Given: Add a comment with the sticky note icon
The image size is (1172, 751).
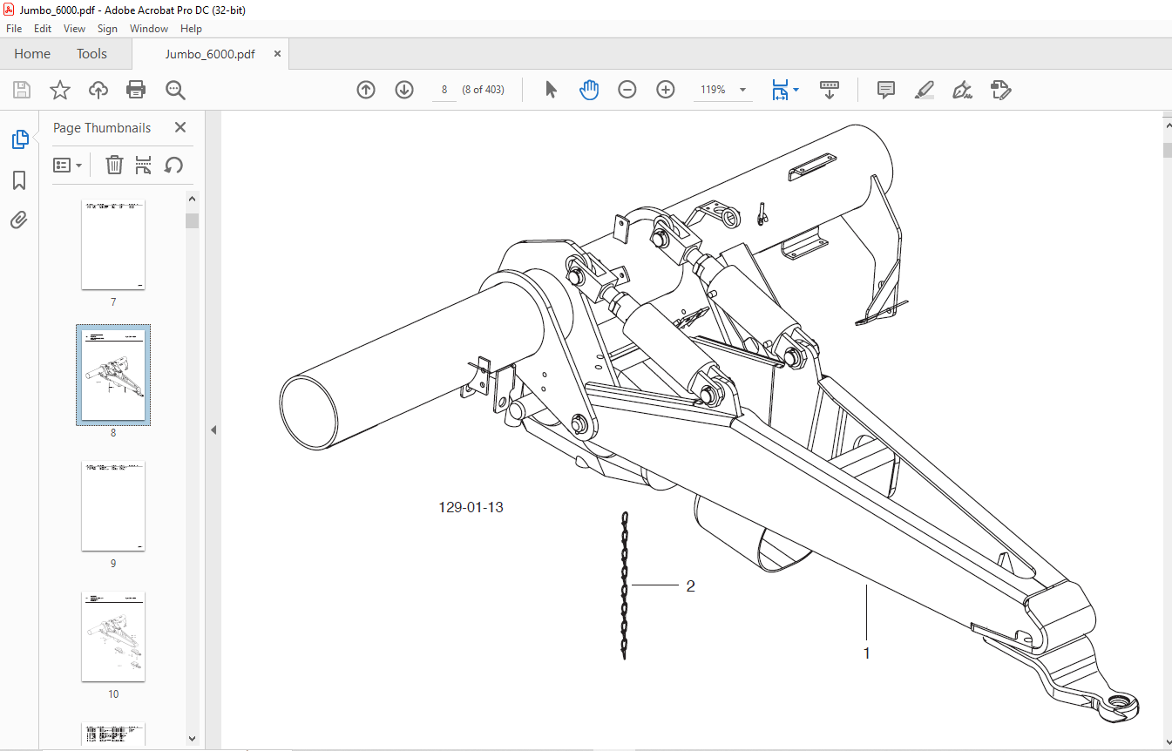Looking at the screenshot, I should 886,90.
